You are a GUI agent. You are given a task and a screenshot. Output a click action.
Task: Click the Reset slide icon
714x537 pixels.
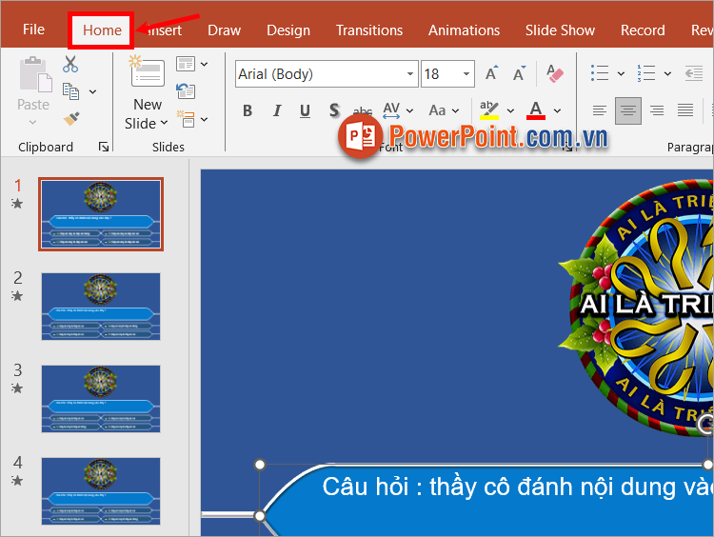click(x=186, y=91)
